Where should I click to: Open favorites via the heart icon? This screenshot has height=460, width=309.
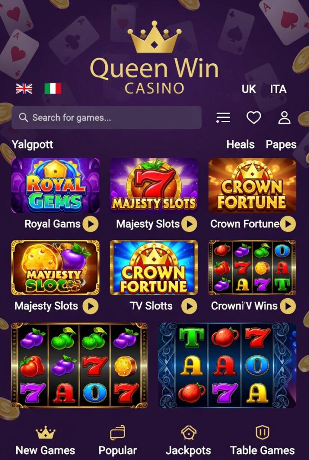(254, 118)
